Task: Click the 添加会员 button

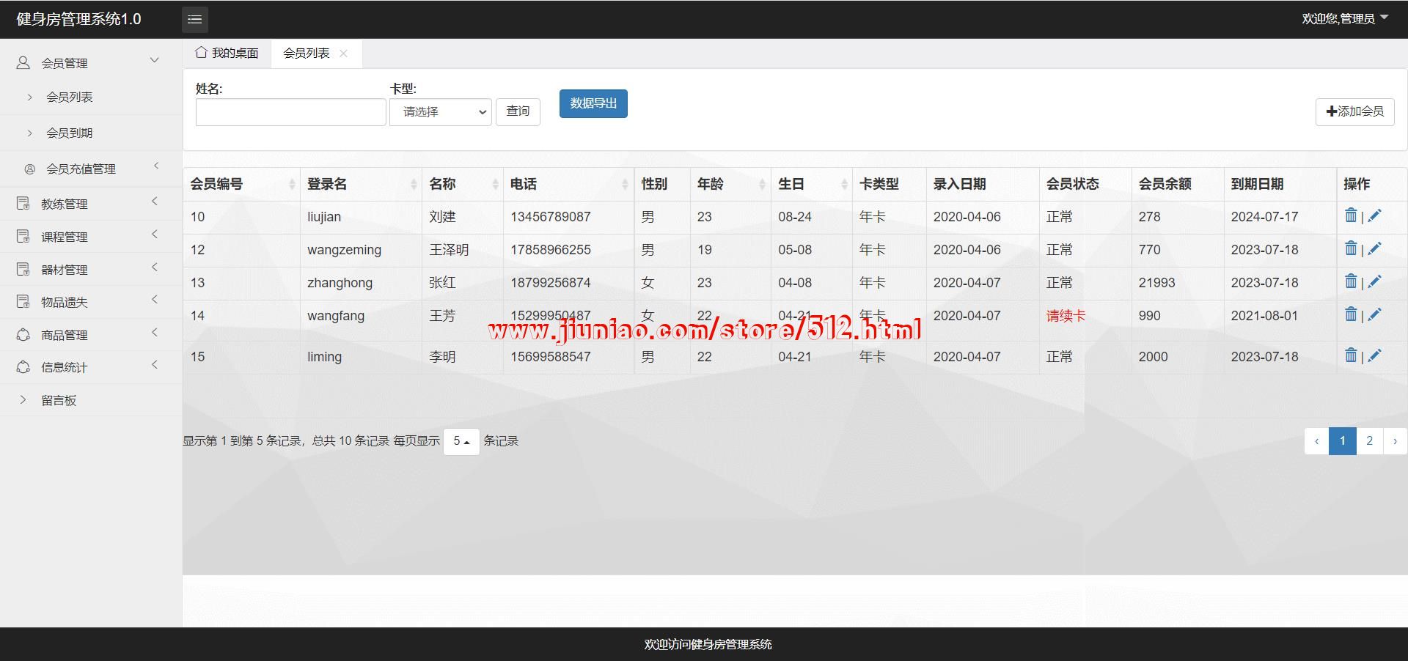Action: (1354, 111)
